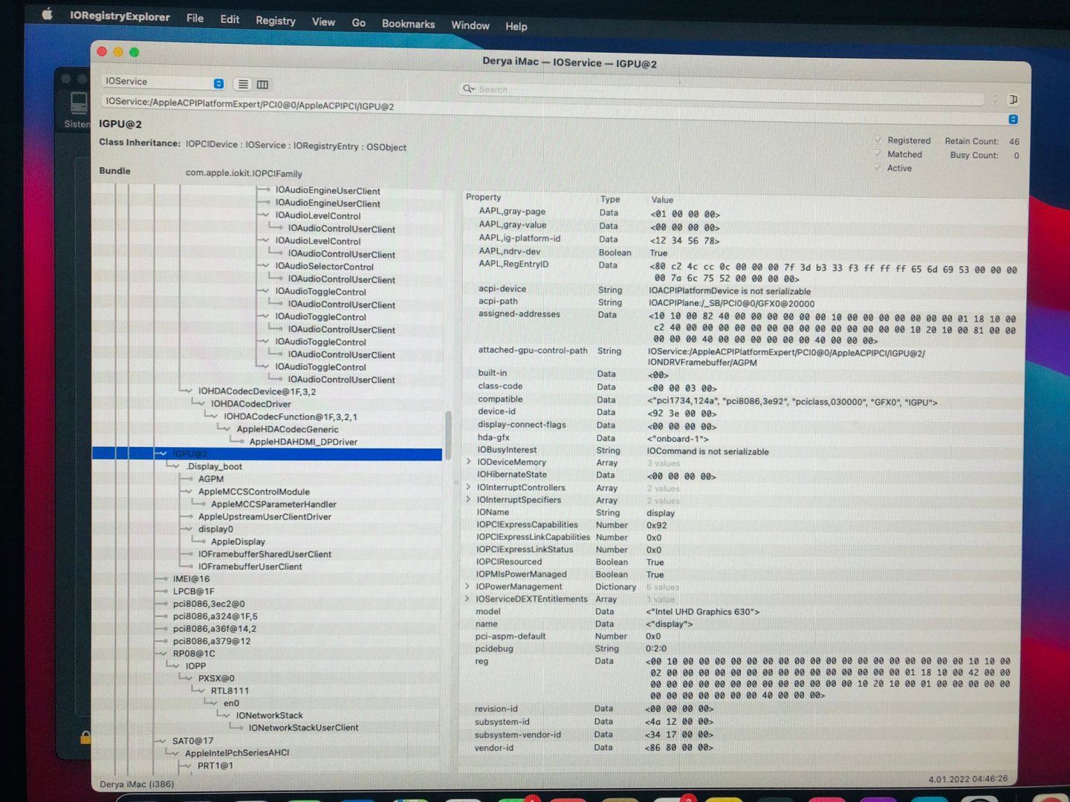Select the attached-gpu-control-path property row
Viewport: 1070px width, 802px height.
[743, 356]
